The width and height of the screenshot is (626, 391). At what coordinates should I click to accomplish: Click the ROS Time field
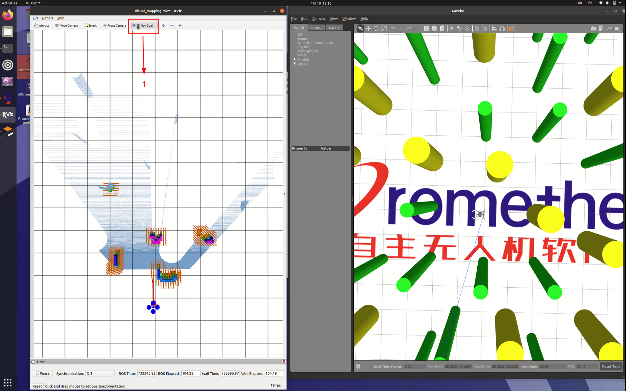tap(147, 373)
